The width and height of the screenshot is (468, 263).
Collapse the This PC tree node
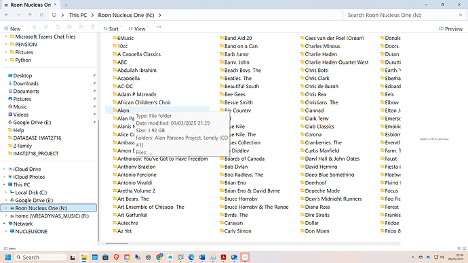(x=4, y=184)
